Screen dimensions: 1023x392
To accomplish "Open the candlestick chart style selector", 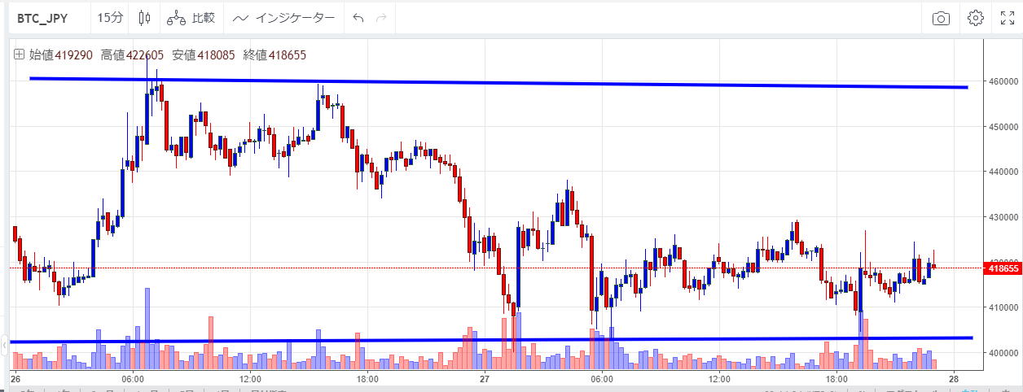I will click(145, 17).
